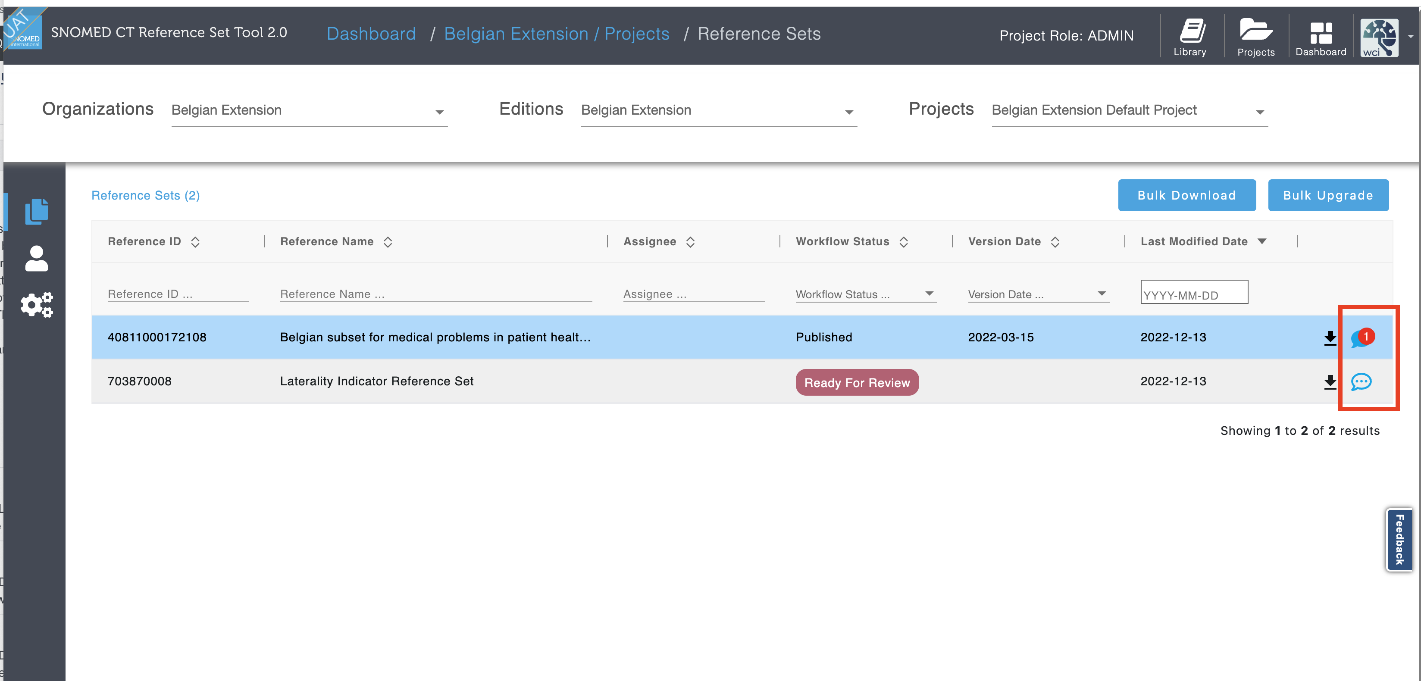Click the SNOMED CT Reference Set Tool 2.0 title
1421x681 pixels.
point(169,32)
